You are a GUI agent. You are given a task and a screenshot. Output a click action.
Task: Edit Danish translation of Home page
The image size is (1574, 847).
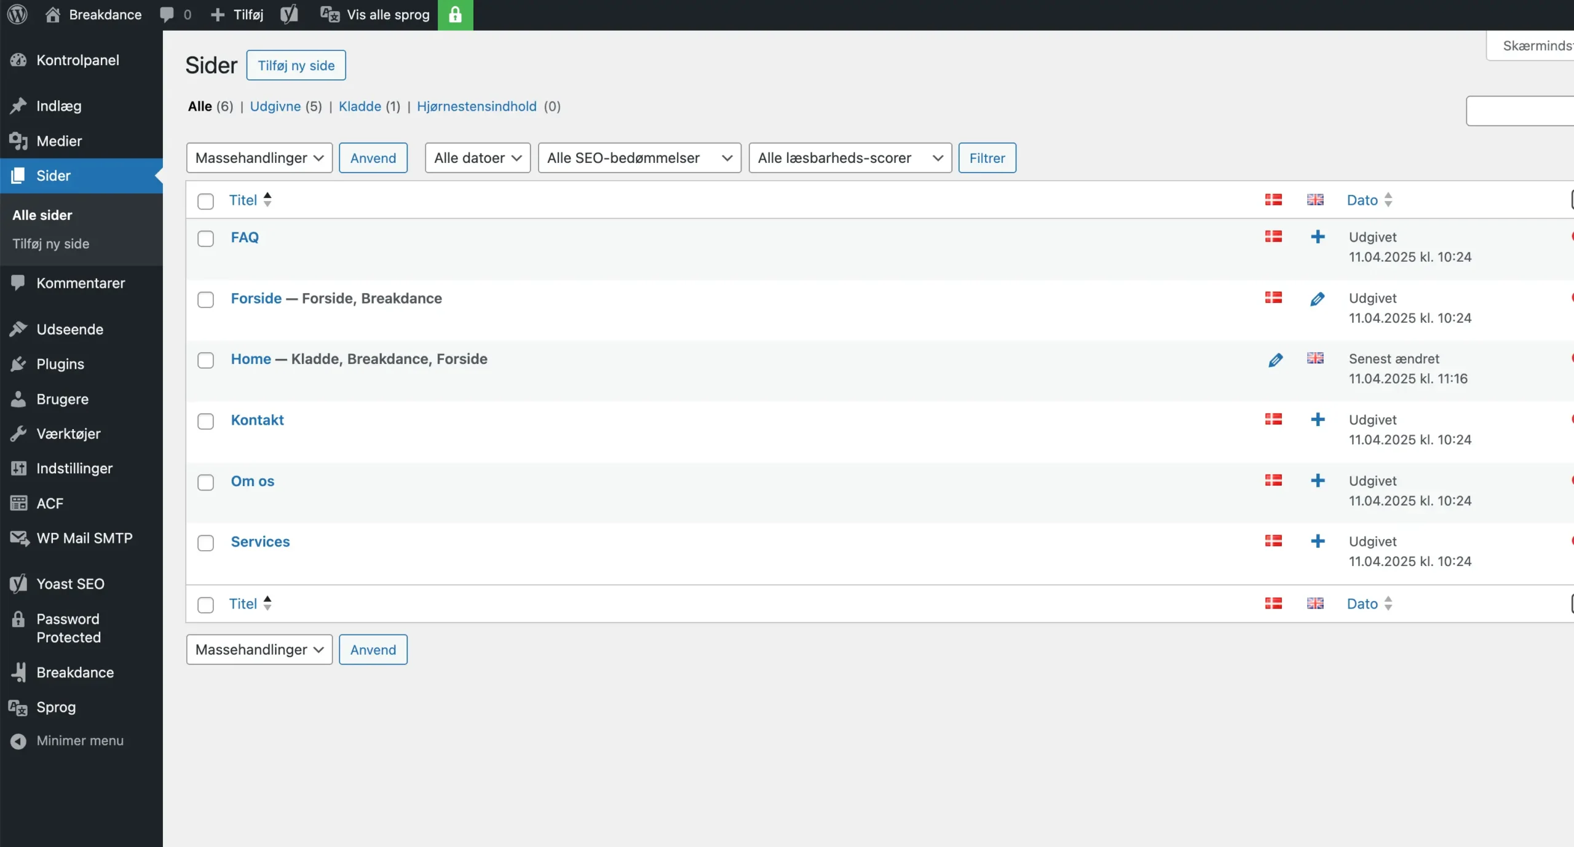(1275, 360)
